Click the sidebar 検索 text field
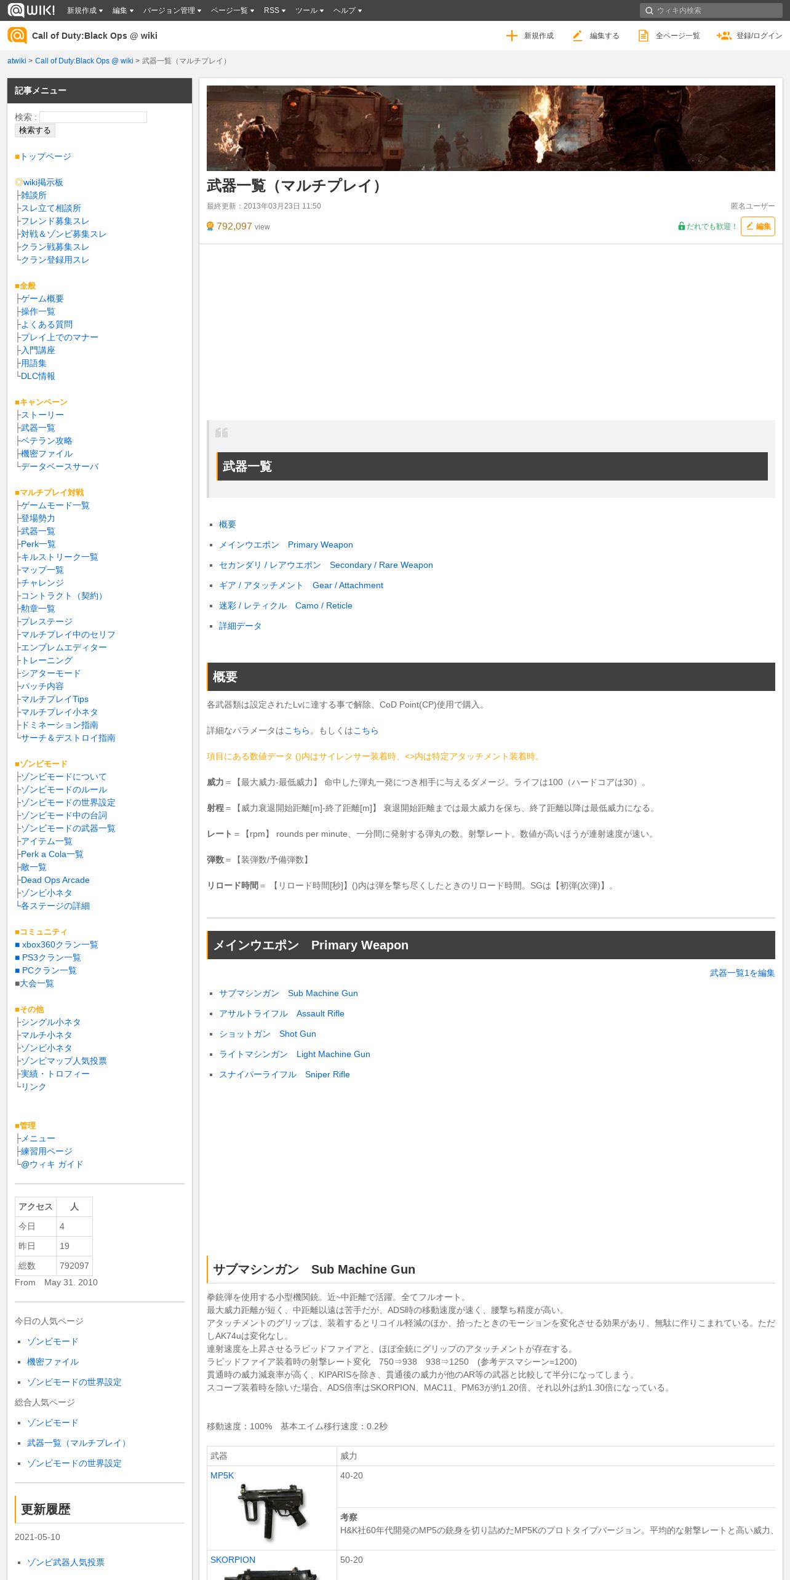This screenshot has width=790, height=1580. (93, 117)
